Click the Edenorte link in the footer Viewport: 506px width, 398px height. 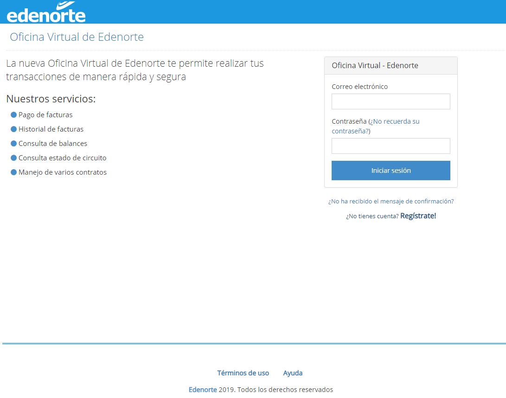[x=203, y=390]
